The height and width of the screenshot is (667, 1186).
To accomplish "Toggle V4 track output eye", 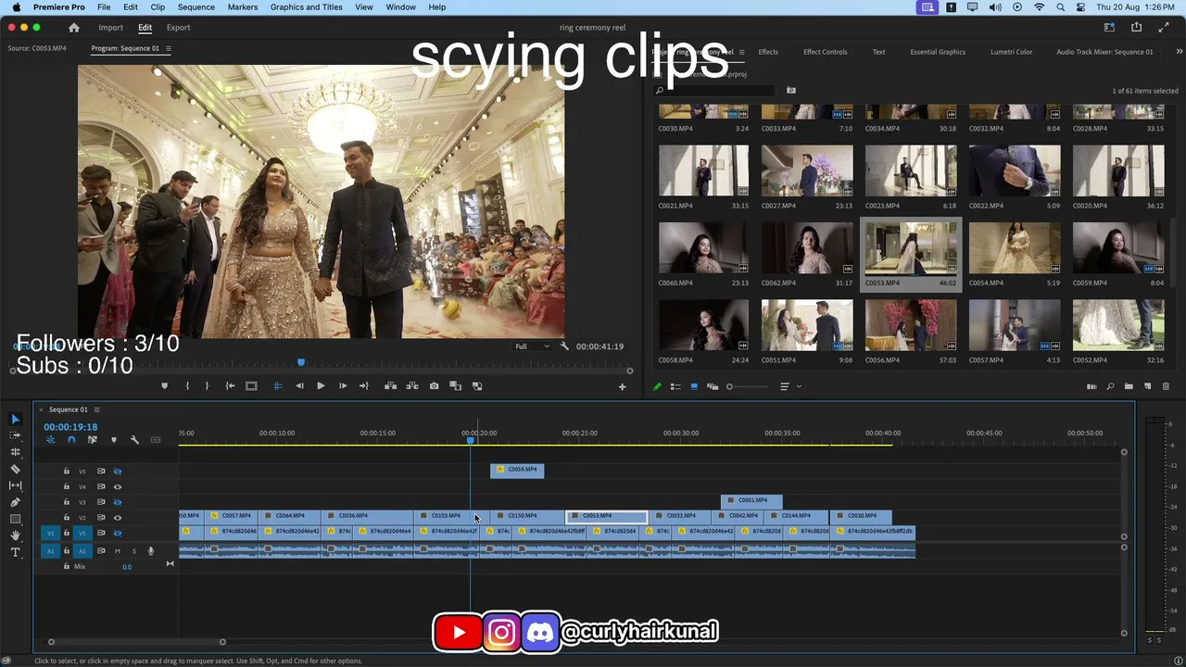I will pos(118,486).
